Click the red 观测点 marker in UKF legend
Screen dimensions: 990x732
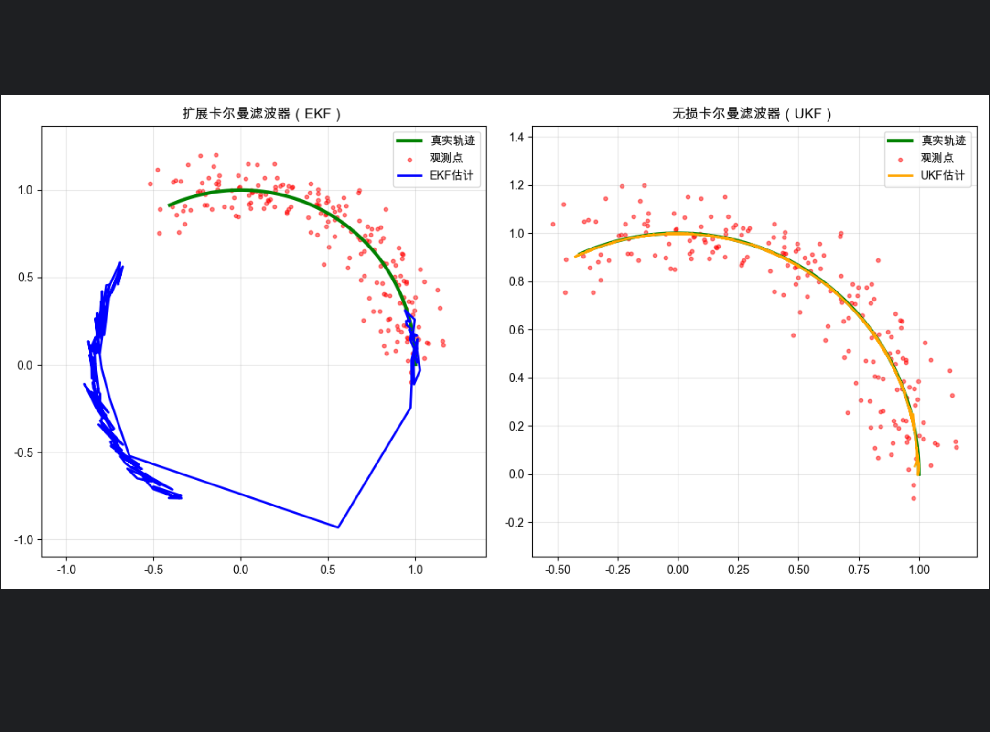coord(900,160)
